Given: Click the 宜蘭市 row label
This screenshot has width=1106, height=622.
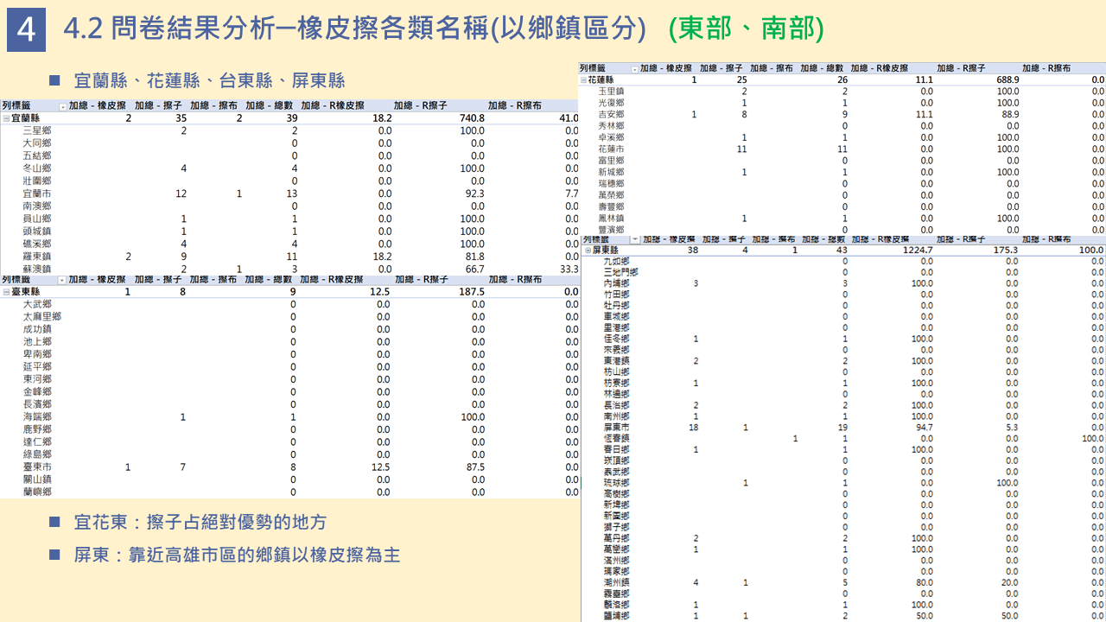Looking at the screenshot, I should click(37, 194).
